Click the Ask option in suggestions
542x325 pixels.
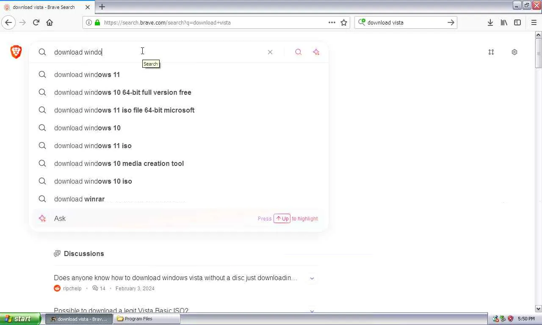179,218
